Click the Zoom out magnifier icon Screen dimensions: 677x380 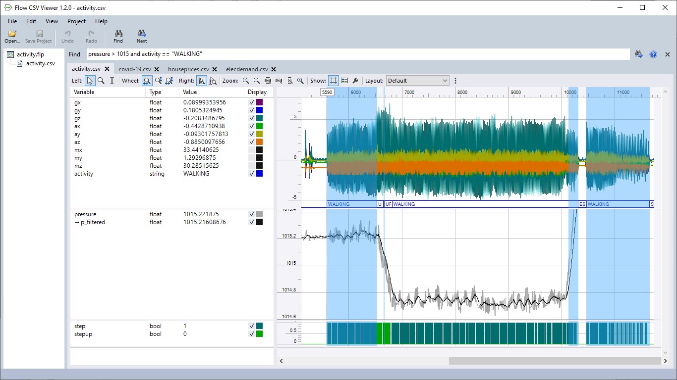coord(257,81)
